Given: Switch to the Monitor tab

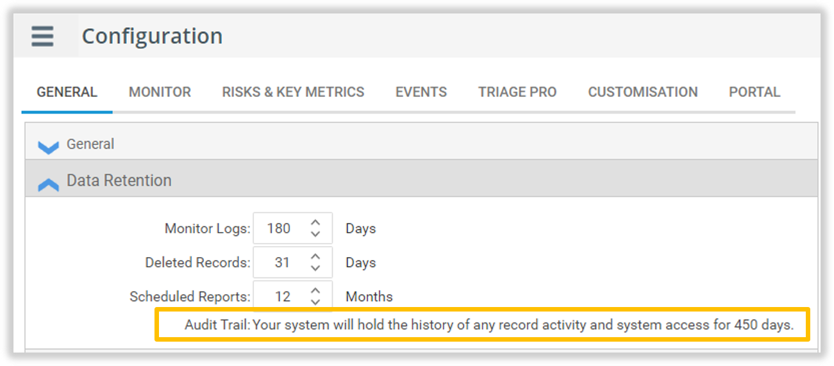Looking at the screenshot, I should (x=160, y=92).
